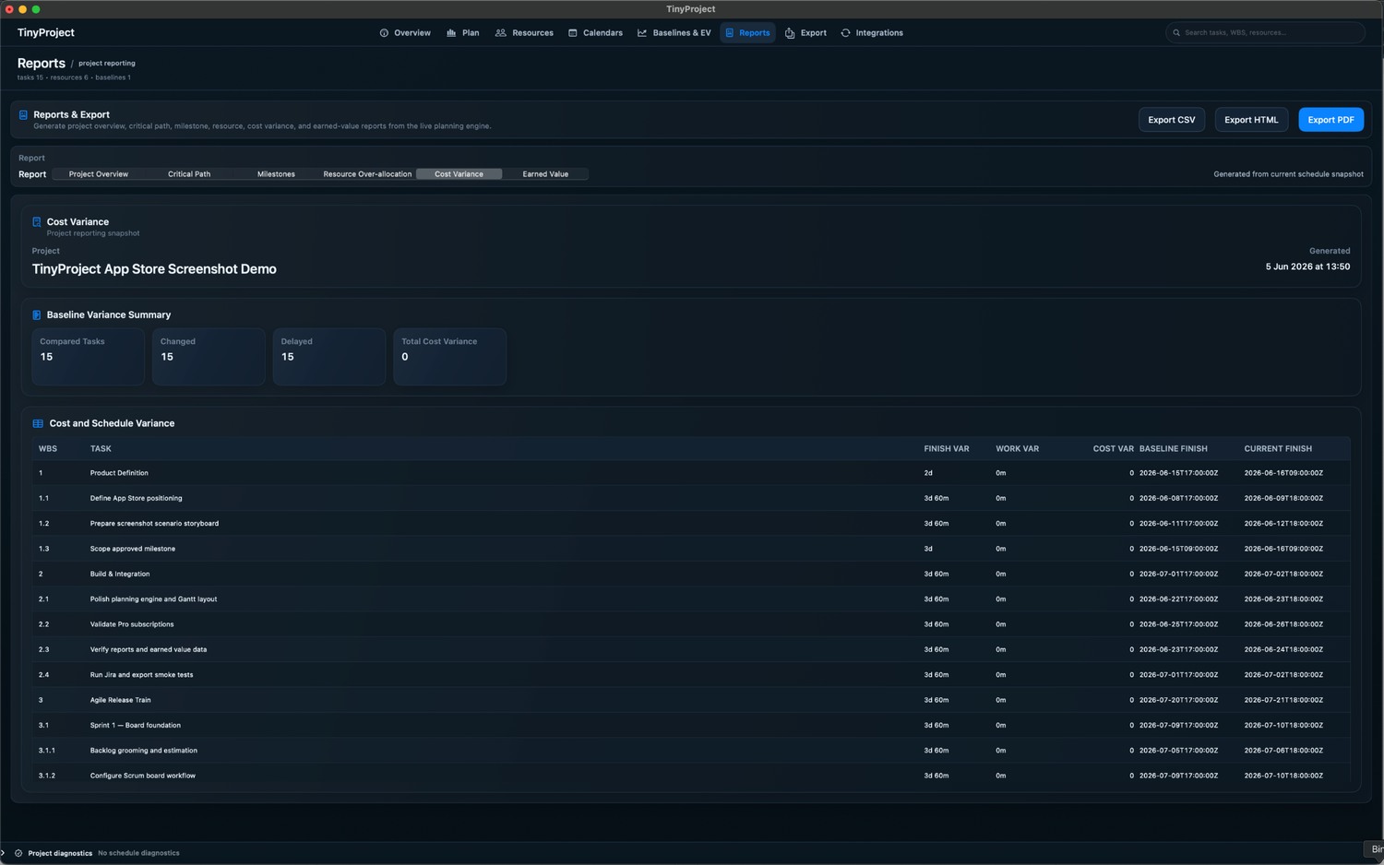
Task: Click the WORK VAR column header
Action: 1017,449
